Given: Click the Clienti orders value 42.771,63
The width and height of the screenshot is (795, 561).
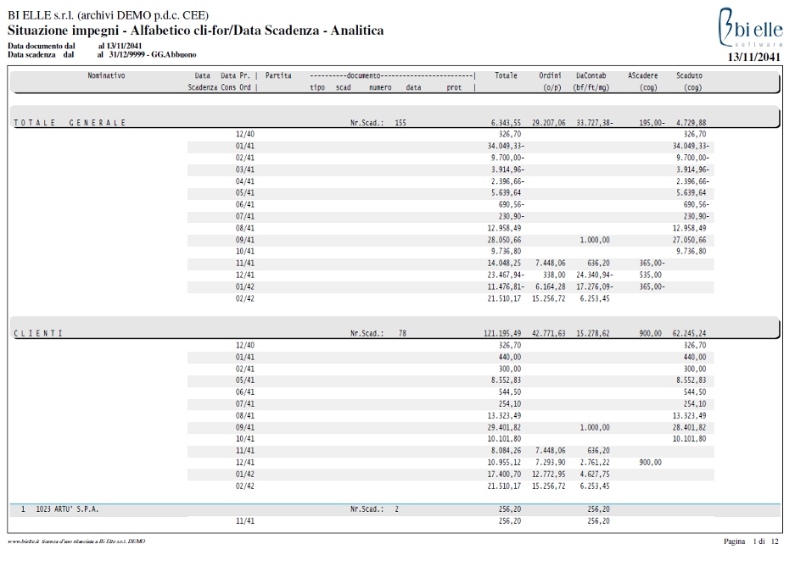Looking at the screenshot, I should tap(549, 334).
